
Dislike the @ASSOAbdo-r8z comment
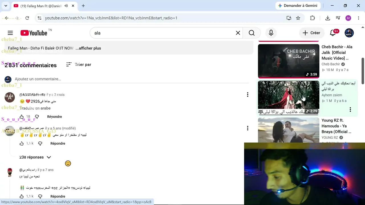(37, 117)
